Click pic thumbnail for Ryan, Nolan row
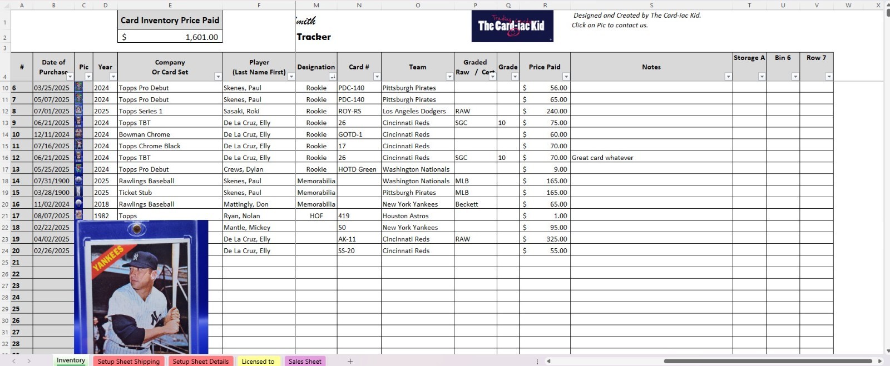The image size is (890, 366). (x=78, y=215)
